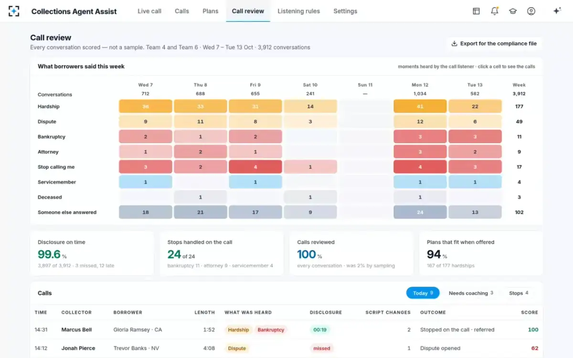573x358 pixels.
Task: Click the Calls reviewed 100% card
Action: coord(351,253)
